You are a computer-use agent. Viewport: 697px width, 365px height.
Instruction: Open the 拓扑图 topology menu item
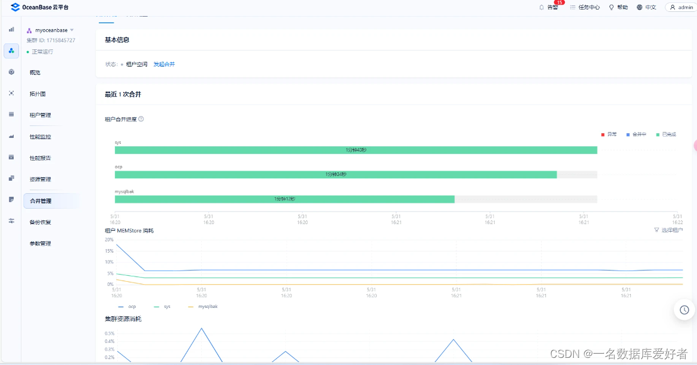(x=37, y=94)
